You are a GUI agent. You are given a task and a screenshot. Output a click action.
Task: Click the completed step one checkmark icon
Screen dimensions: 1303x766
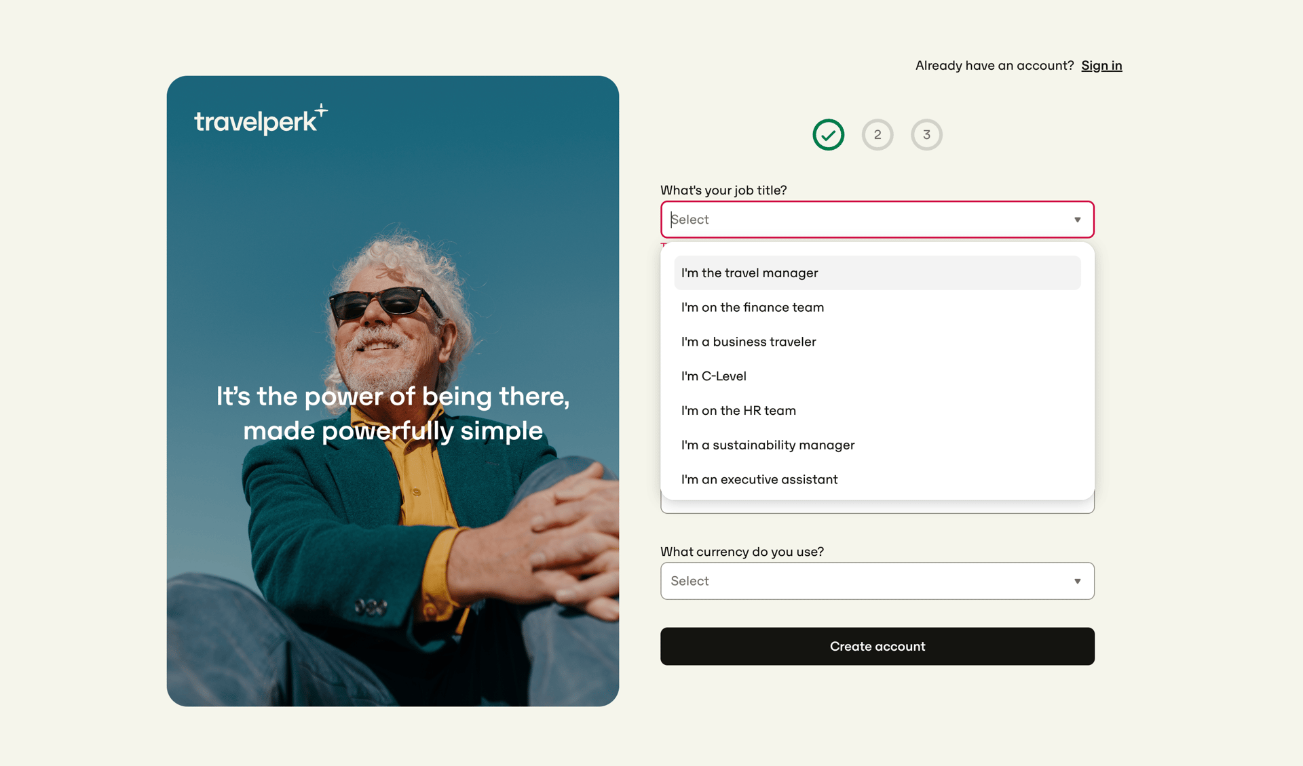(828, 134)
